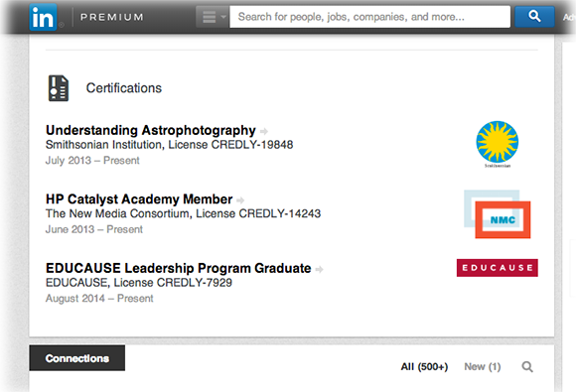
Task: Show All (500+) connections
Action: pos(424,366)
